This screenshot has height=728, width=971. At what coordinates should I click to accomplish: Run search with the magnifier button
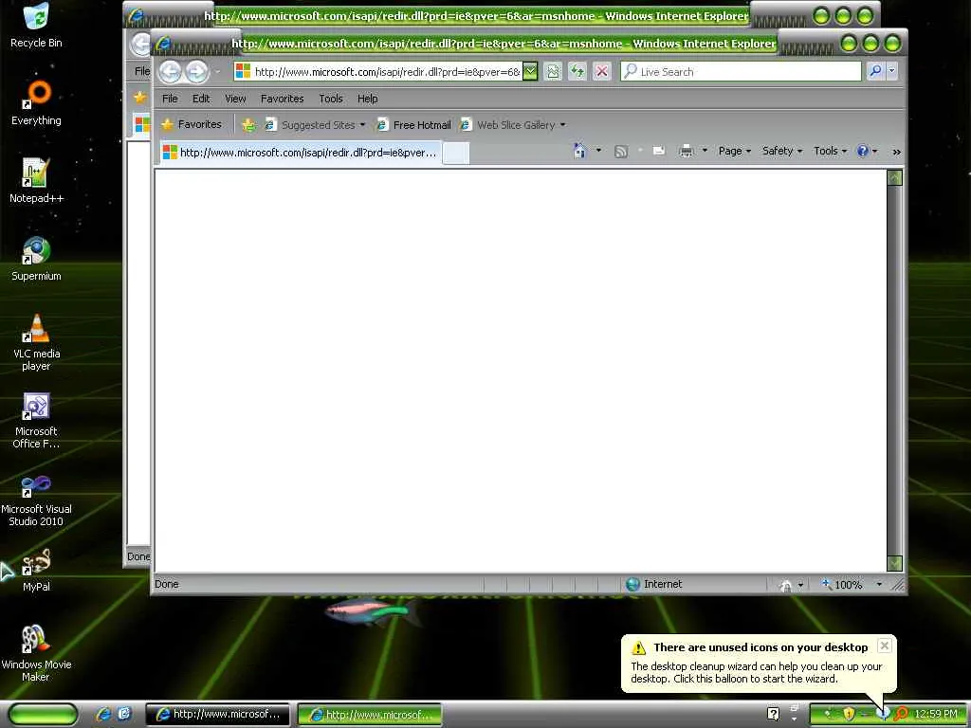click(875, 71)
